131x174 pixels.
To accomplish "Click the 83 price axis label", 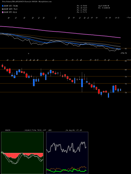I will [126, 70].
